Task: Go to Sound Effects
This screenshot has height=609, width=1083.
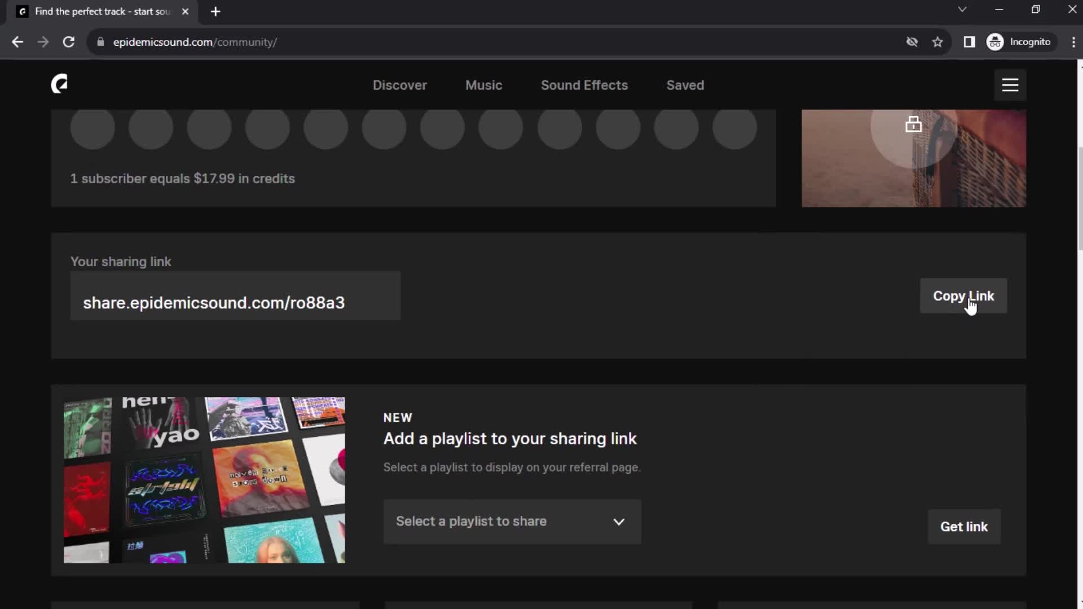Action: click(584, 85)
